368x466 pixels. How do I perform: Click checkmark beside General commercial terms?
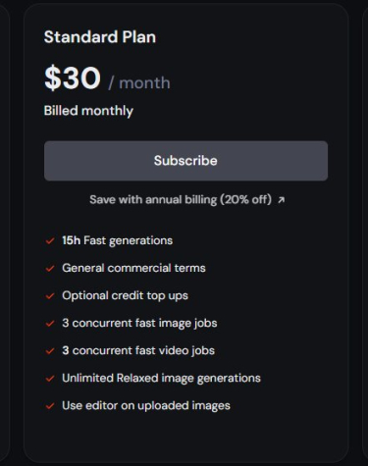tap(50, 269)
